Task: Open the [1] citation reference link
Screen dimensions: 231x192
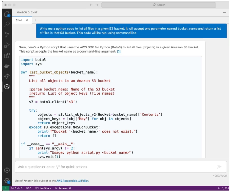Action: tap(119, 52)
